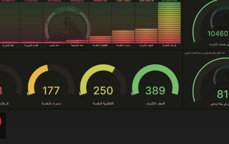Click the سامراء المقدسة caption below the 177 gauge
Viewport: 229px width, 144px height.
pos(51,104)
